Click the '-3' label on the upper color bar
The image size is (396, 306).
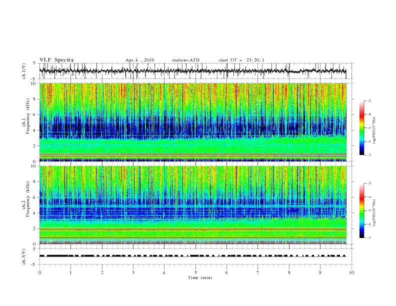pyautogui.click(x=368, y=100)
